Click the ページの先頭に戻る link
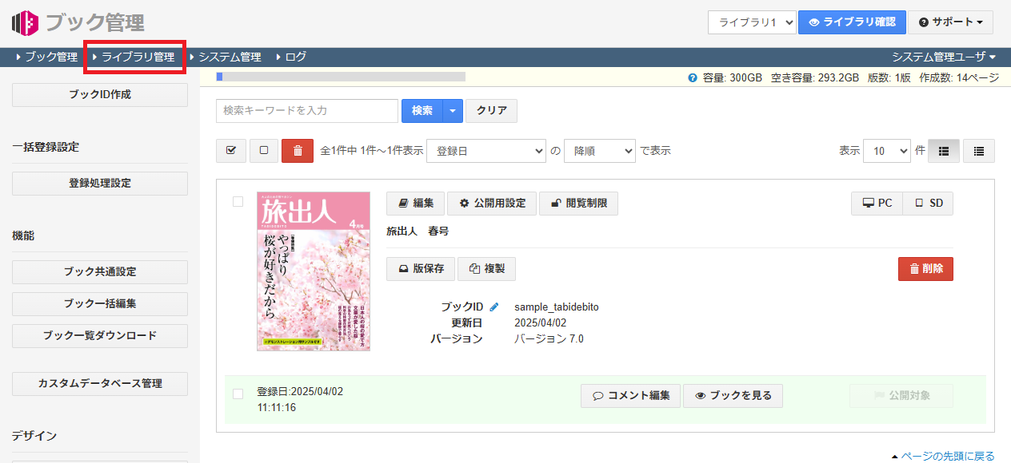 coord(947,456)
